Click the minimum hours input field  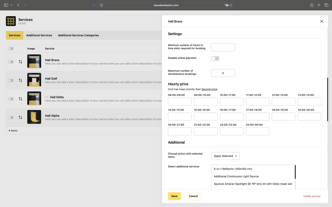pyautogui.click(x=223, y=47)
